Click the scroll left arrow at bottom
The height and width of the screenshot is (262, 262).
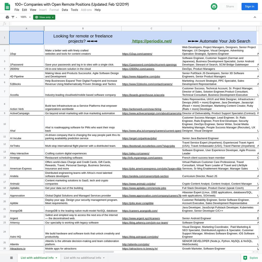[254, 252]
